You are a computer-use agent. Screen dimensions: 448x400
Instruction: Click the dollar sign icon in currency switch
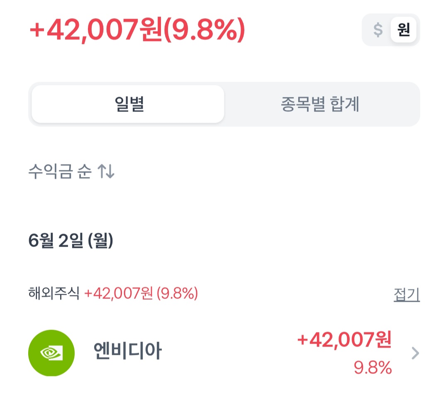coord(378,30)
